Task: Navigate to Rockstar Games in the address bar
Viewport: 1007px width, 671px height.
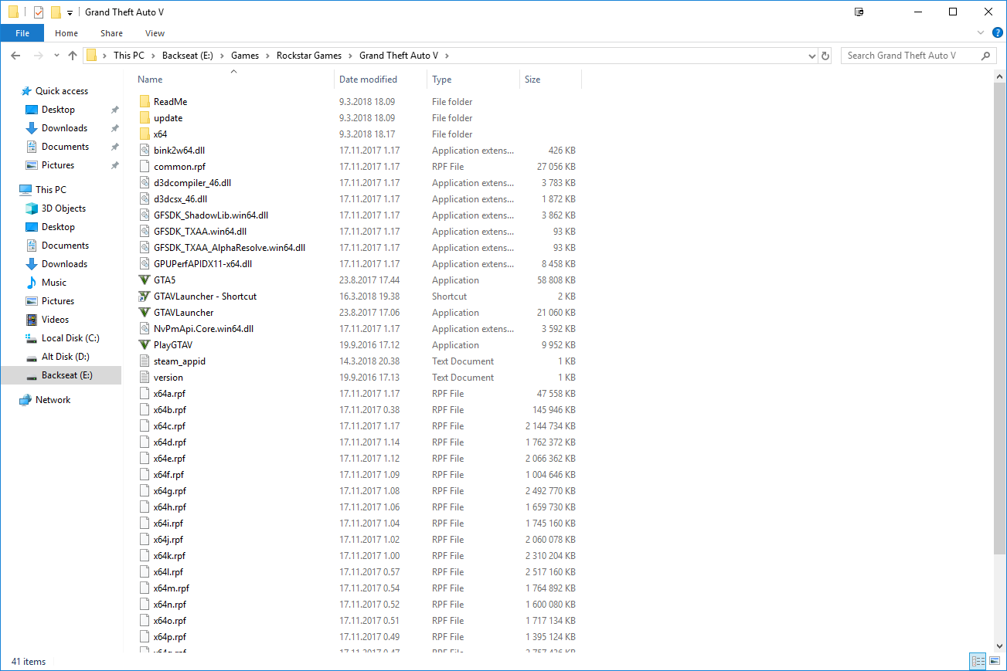Action: pos(309,56)
